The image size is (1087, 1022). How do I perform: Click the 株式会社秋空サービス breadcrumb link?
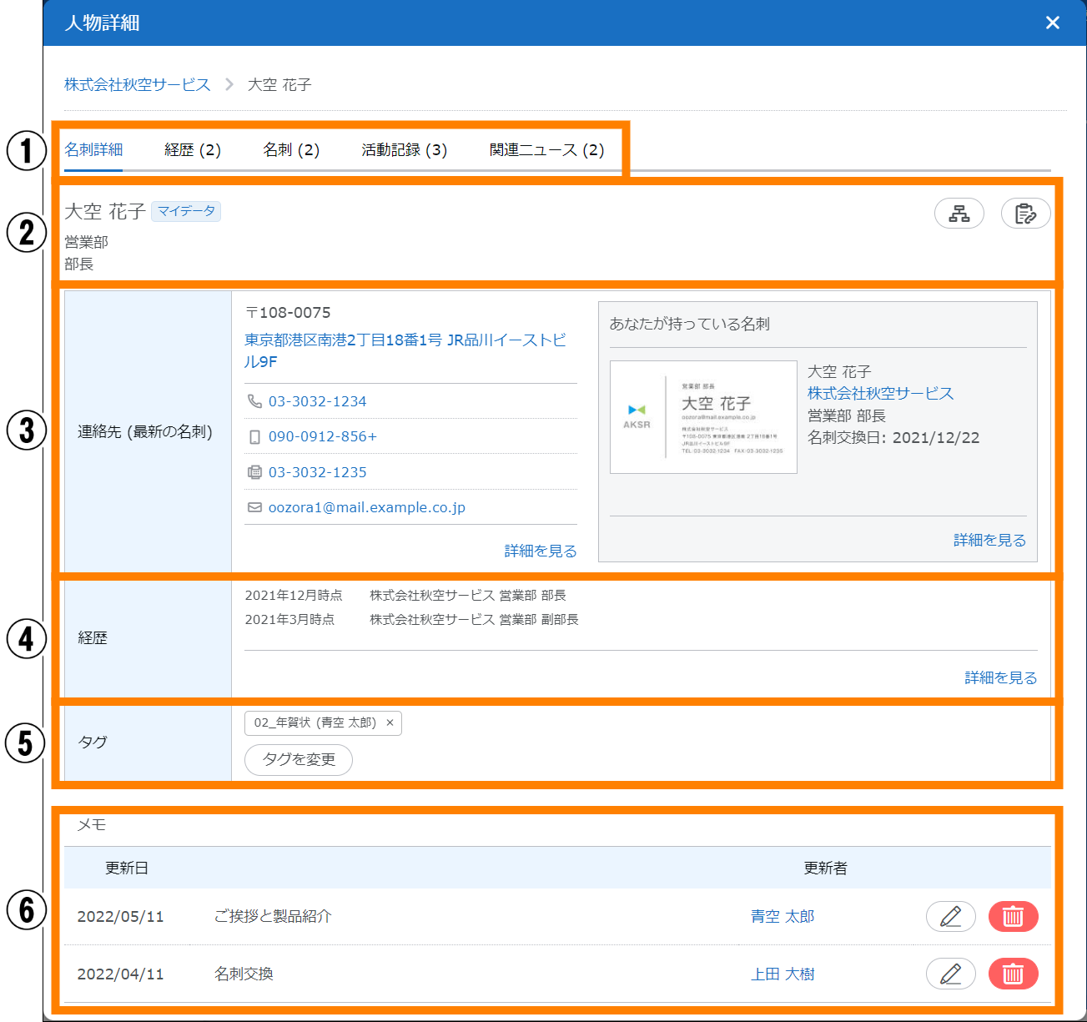138,85
